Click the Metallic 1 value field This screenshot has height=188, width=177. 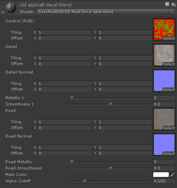click(164, 98)
